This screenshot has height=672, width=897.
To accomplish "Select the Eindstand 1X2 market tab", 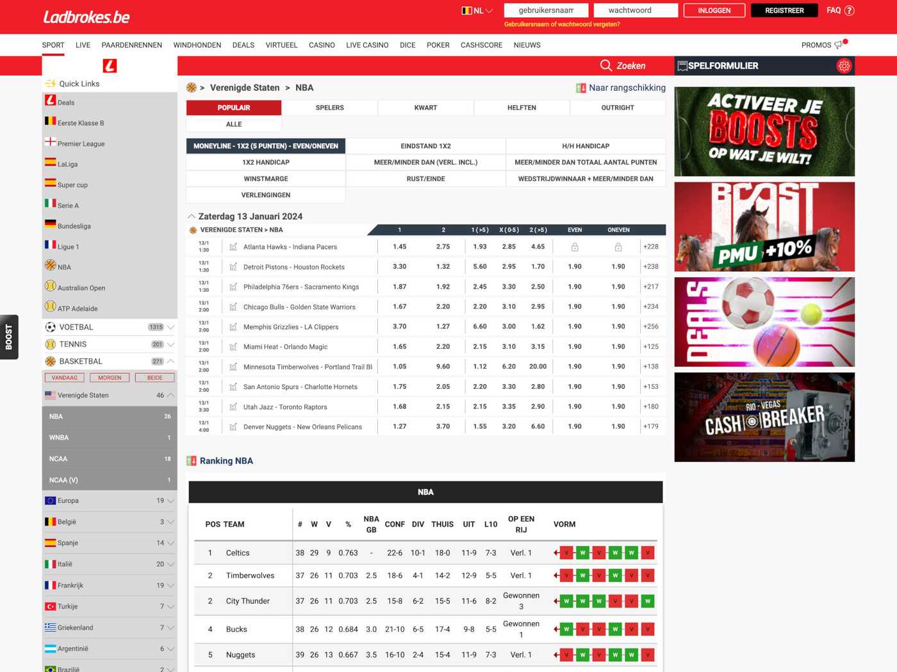I will tap(426, 146).
